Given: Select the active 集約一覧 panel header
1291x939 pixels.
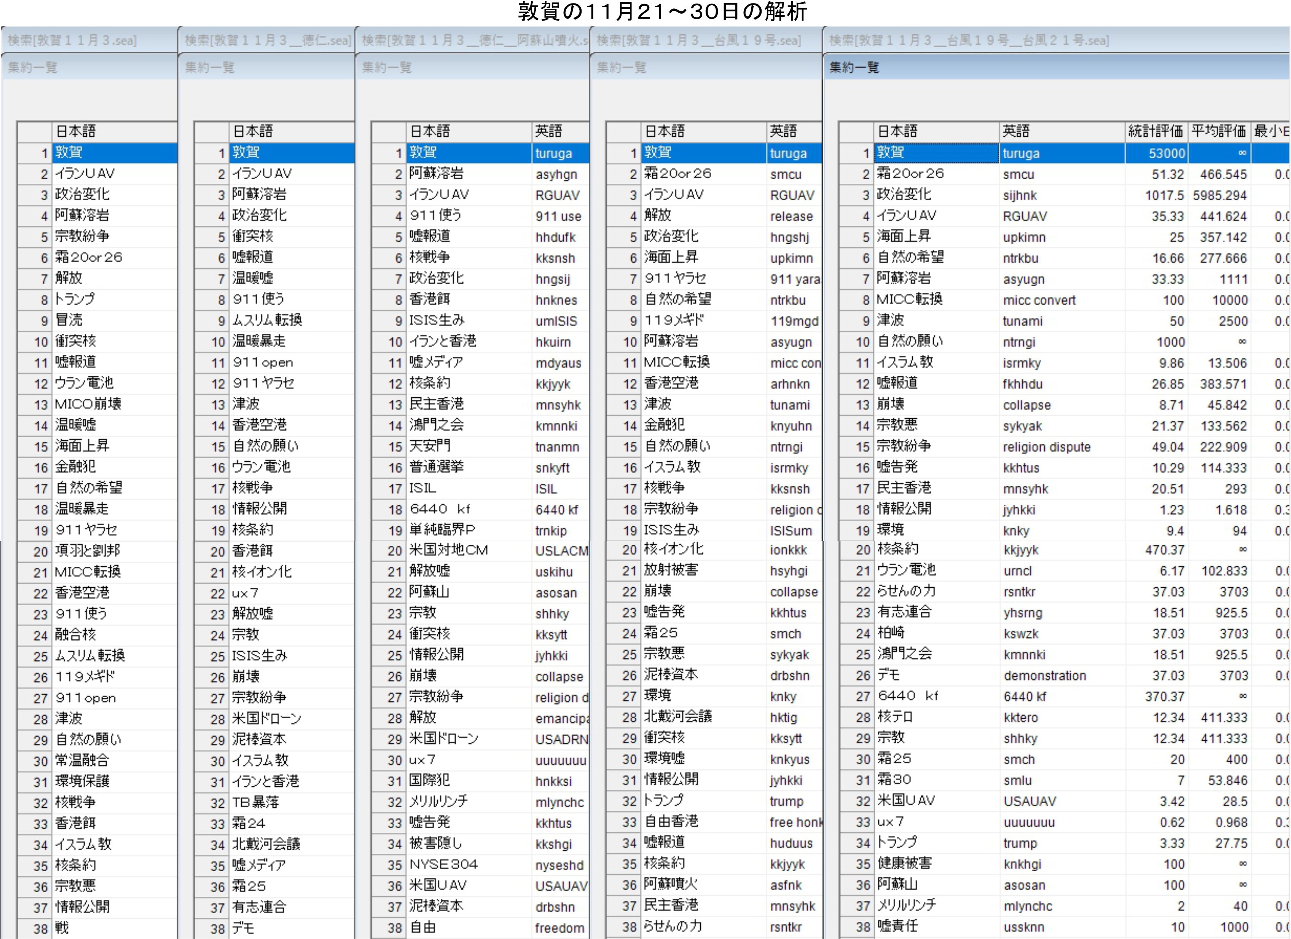Looking at the screenshot, I should click(854, 68).
